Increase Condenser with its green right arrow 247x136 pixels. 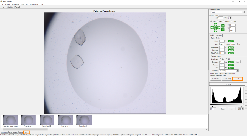(x=232, y=48)
